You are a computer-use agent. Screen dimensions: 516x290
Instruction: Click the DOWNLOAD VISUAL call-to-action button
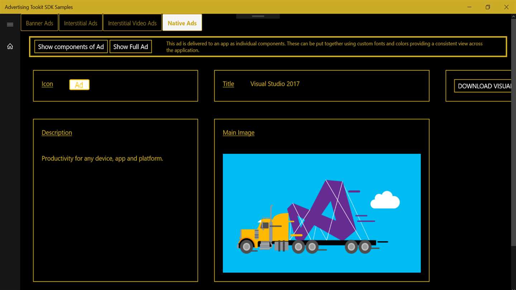(x=483, y=86)
